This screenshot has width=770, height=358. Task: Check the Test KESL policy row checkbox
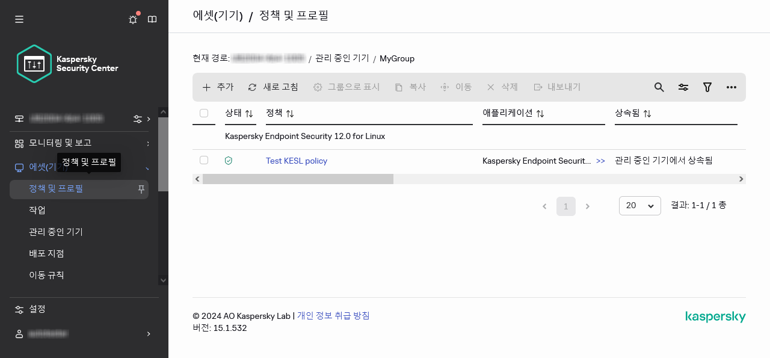[x=204, y=160]
